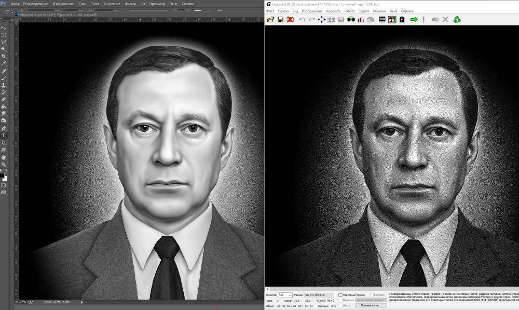The width and height of the screenshot is (519, 310).
Task: Select the Eraser tool
Action: (4, 99)
